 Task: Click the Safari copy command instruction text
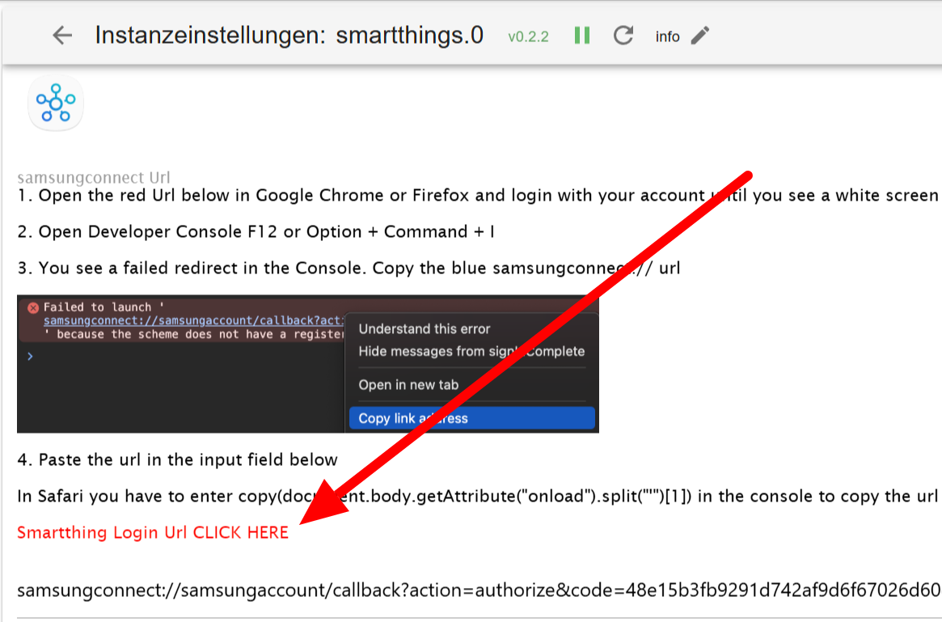477,496
